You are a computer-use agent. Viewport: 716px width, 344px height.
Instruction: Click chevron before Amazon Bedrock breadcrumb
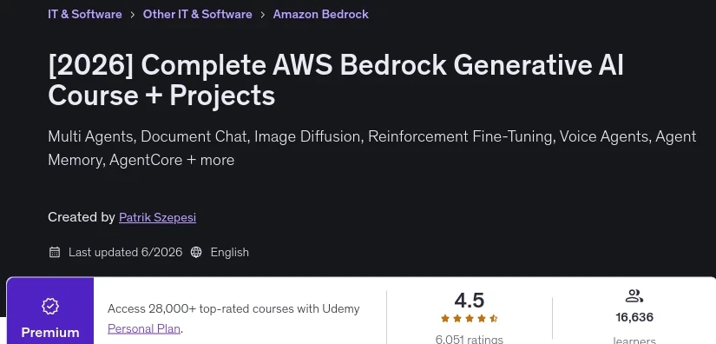point(263,15)
